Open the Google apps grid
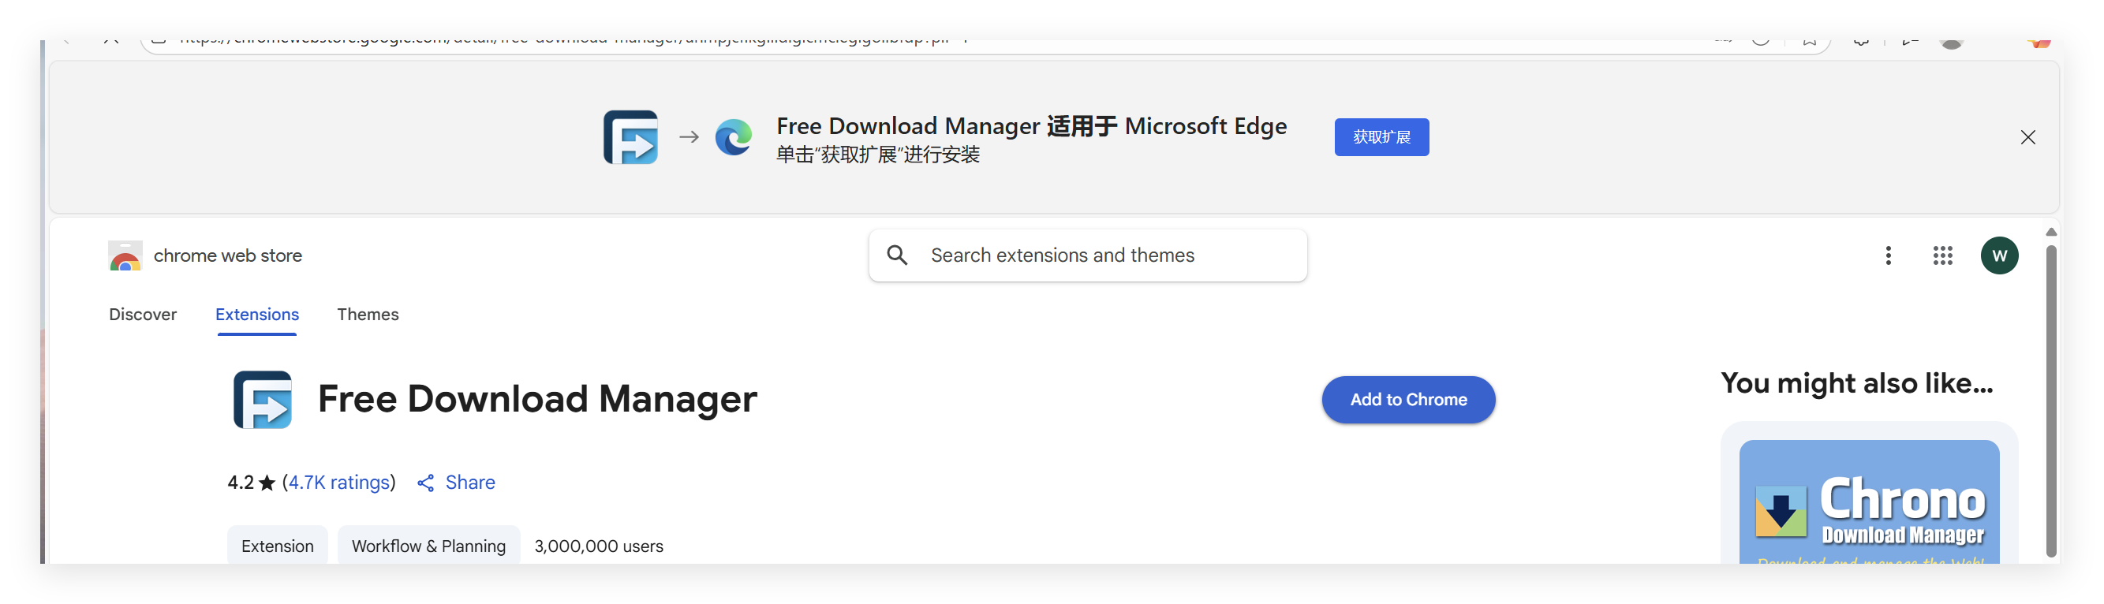2104x604 pixels. pos(1942,256)
